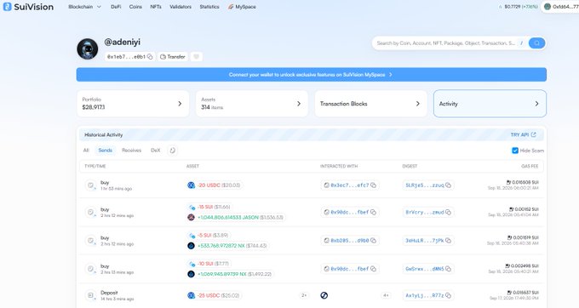Open the Assets 314 items card
Viewport: 579px width, 308px height.
pyautogui.click(x=252, y=104)
